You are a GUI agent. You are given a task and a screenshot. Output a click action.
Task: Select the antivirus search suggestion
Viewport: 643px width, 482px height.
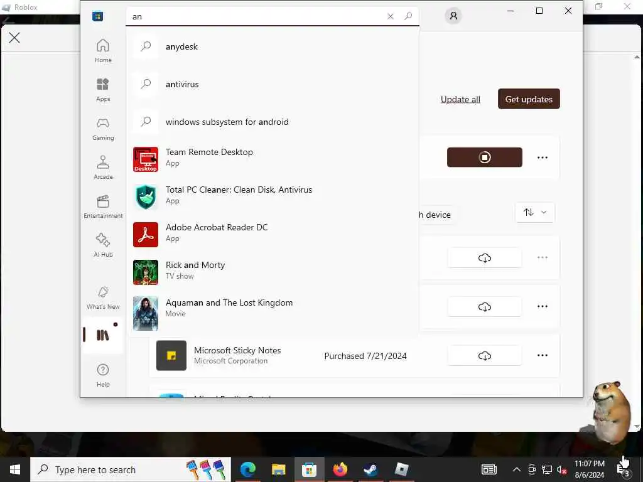pos(274,85)
